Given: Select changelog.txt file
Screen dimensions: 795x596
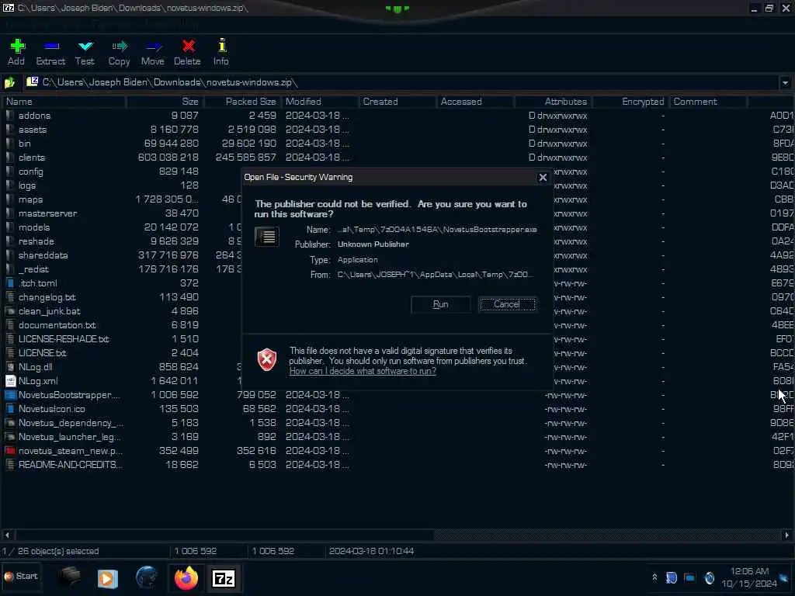Looking at the screenshot, I should click(47, 297).
